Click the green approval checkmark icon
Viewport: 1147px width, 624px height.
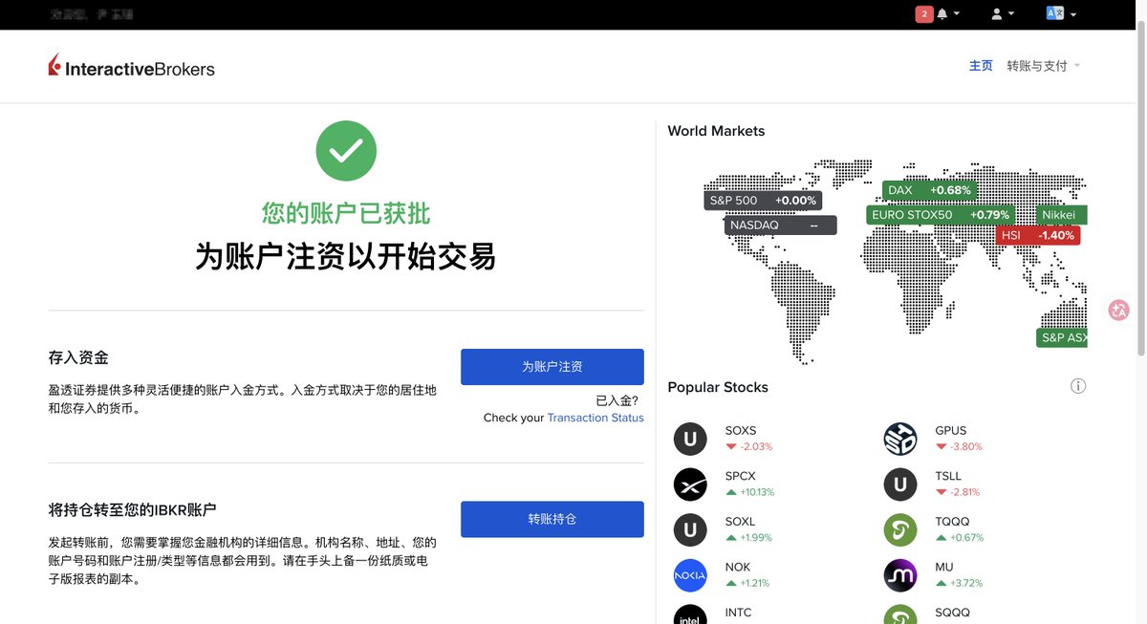[346, 151]
